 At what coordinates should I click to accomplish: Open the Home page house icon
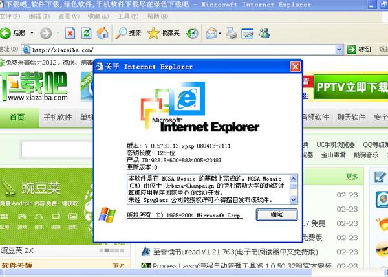[102, 33]
